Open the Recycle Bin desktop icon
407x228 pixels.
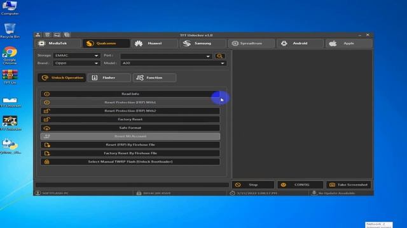pos(10,30)
